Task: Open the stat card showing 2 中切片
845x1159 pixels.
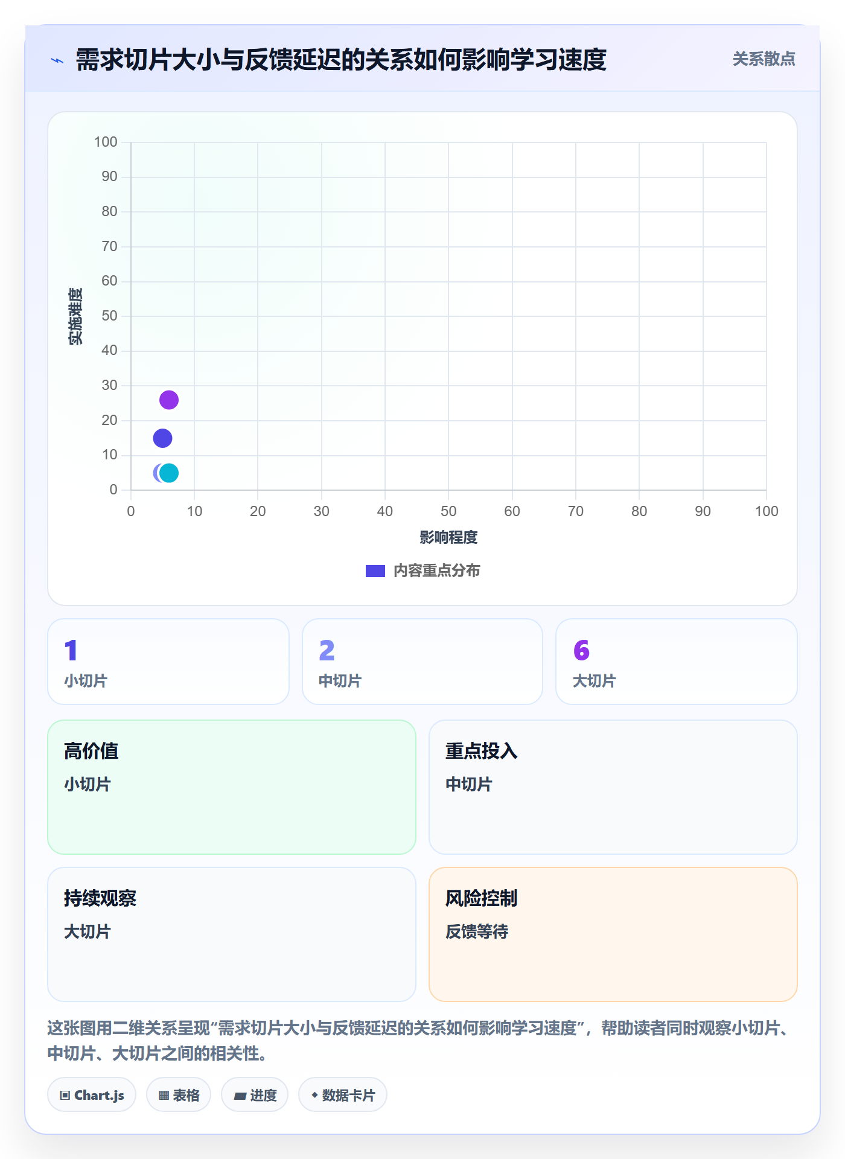Action: pyautogui.click(x=422, y=661)
